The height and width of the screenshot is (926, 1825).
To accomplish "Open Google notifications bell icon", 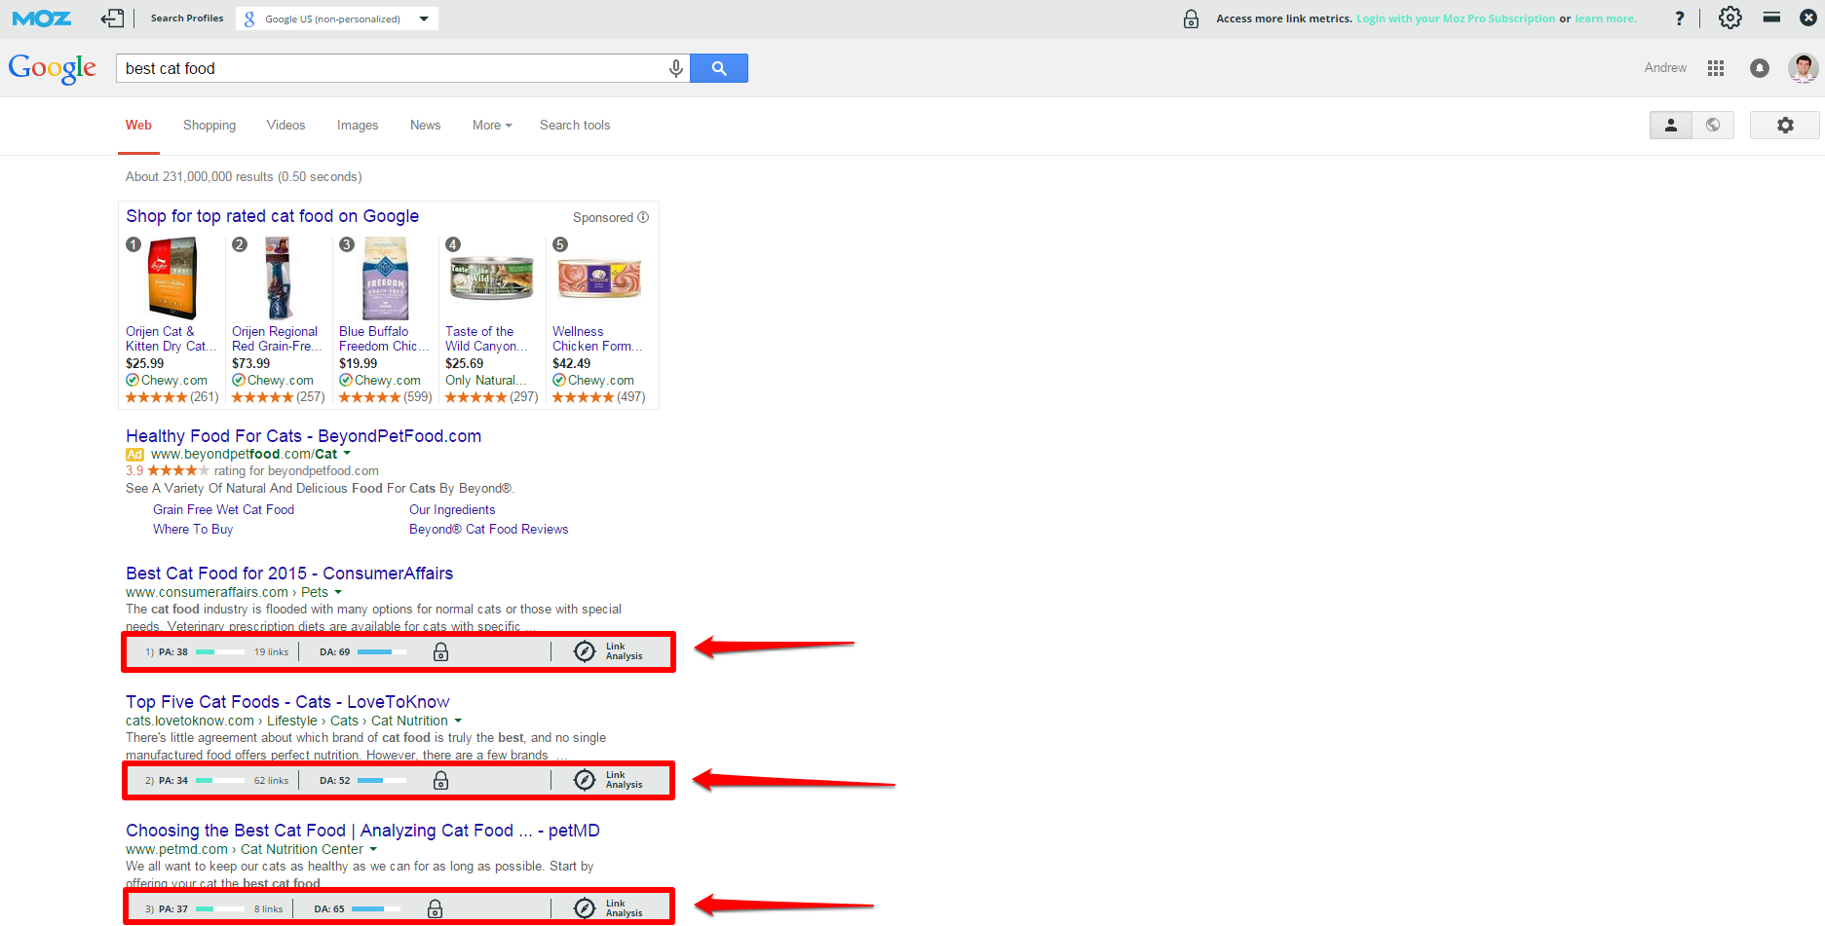I will pyautogui.click(x=1759, y=68).
